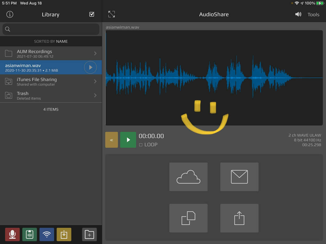Tap the yellow import file icon
Screen dimensions: 326x244
64,235
